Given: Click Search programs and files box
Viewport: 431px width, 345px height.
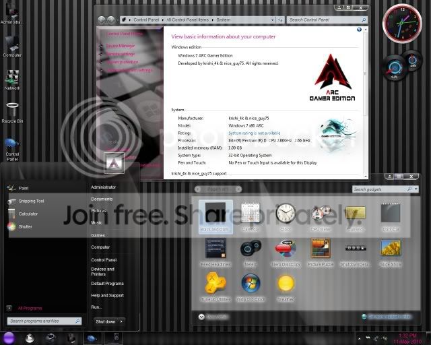Looking at the screenshot, I should 44,321.
